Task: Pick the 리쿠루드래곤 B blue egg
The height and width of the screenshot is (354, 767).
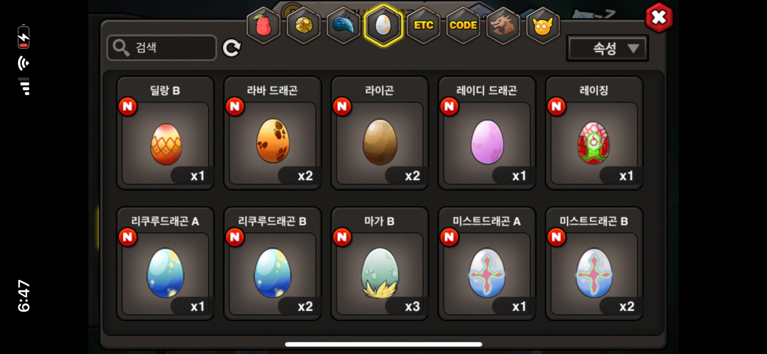Action: [273, 264]
